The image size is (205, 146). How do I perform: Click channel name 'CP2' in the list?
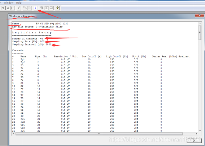pos(22,128)
